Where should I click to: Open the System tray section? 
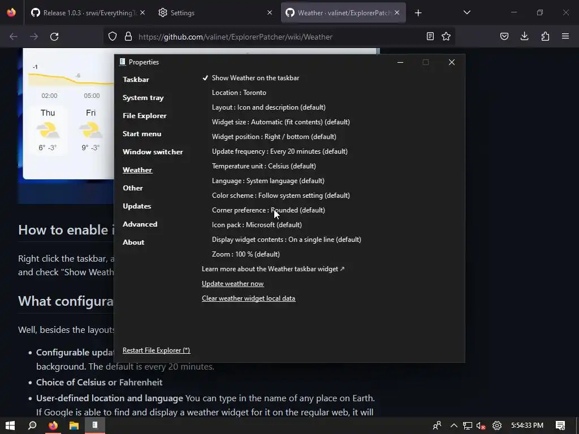pos(143,97)
